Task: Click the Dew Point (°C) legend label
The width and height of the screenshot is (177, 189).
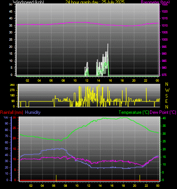Action: point(163,112)
